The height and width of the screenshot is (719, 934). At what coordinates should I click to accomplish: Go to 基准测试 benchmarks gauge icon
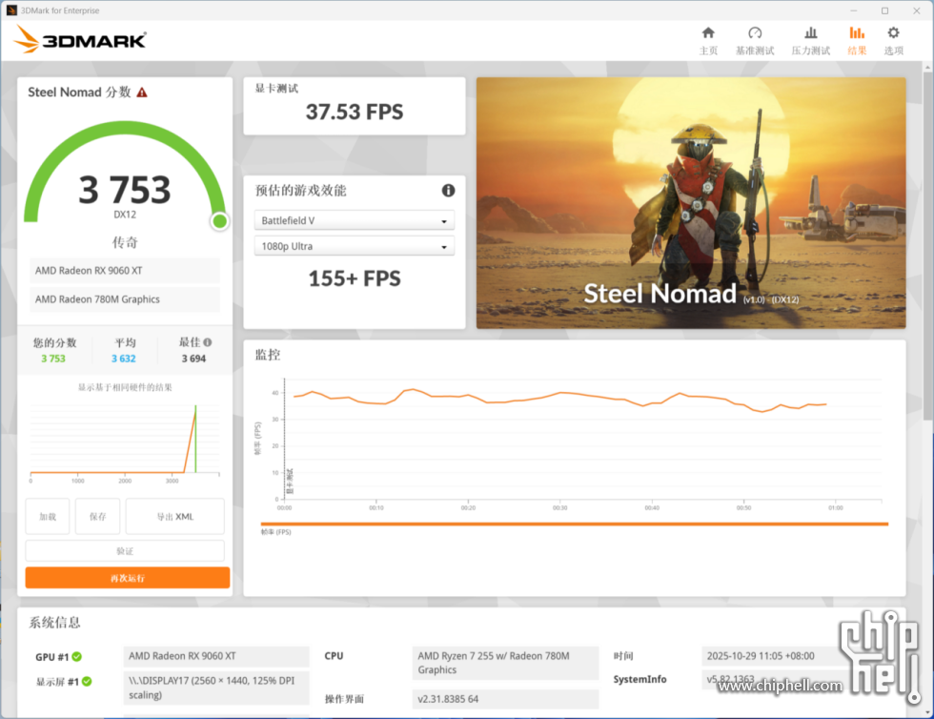coord(755,40)
